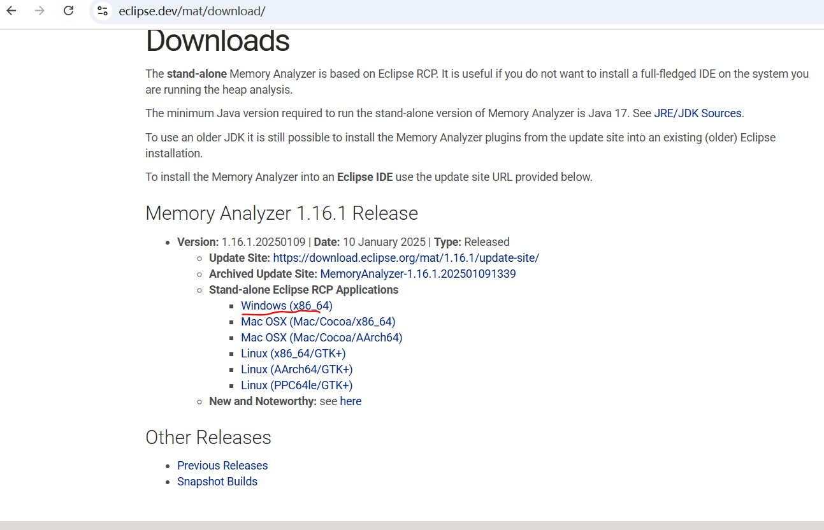
Task: Click the Memory Analyzer 1.16.1 Release heading
Action: 282,213
